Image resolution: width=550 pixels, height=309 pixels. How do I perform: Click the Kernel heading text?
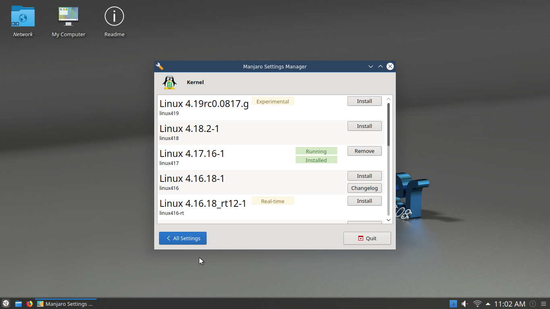click(x=195, y=82)
